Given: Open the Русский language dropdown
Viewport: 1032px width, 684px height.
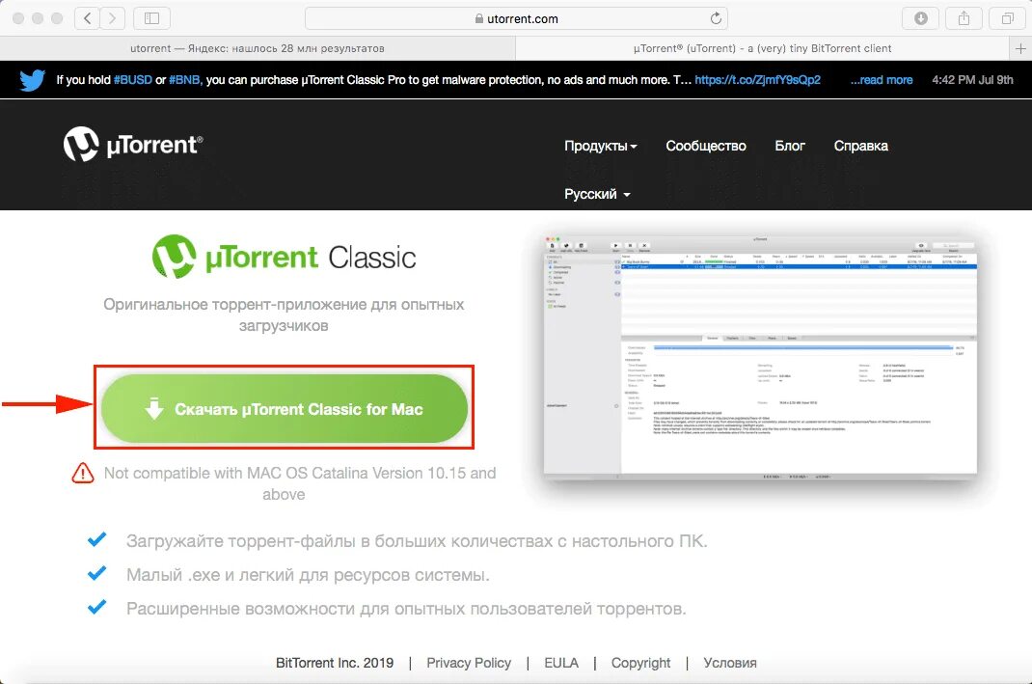Looking at the screenshot, I should (597, 194).
